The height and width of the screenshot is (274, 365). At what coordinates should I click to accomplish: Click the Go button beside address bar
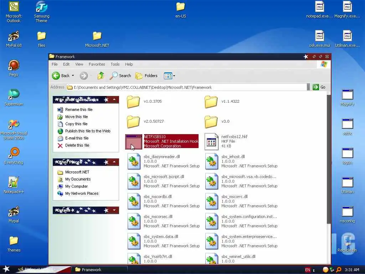click(x=319, y=87)
